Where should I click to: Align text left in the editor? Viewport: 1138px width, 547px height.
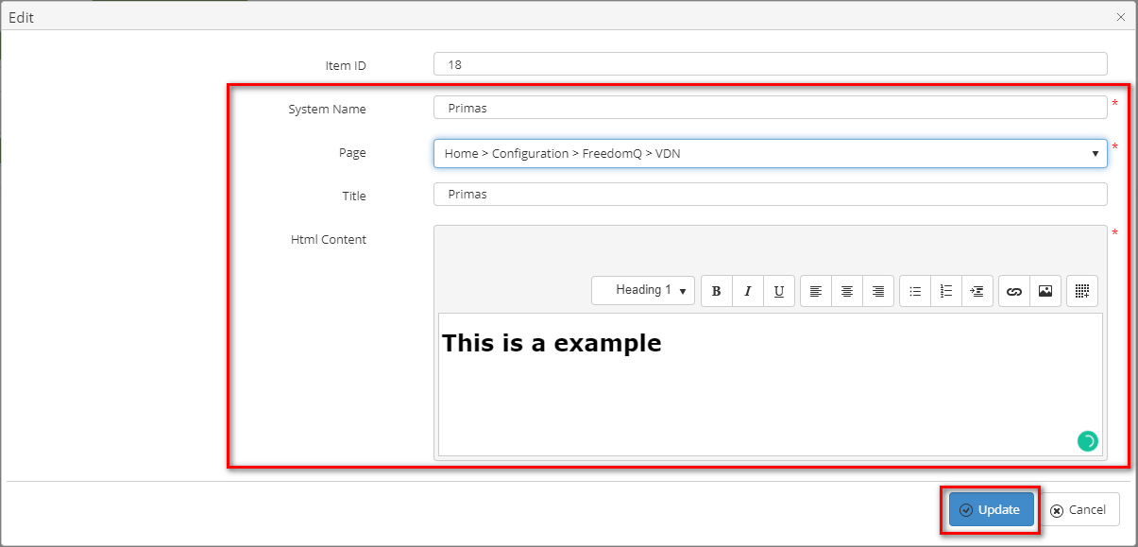[x=816, y=291]
